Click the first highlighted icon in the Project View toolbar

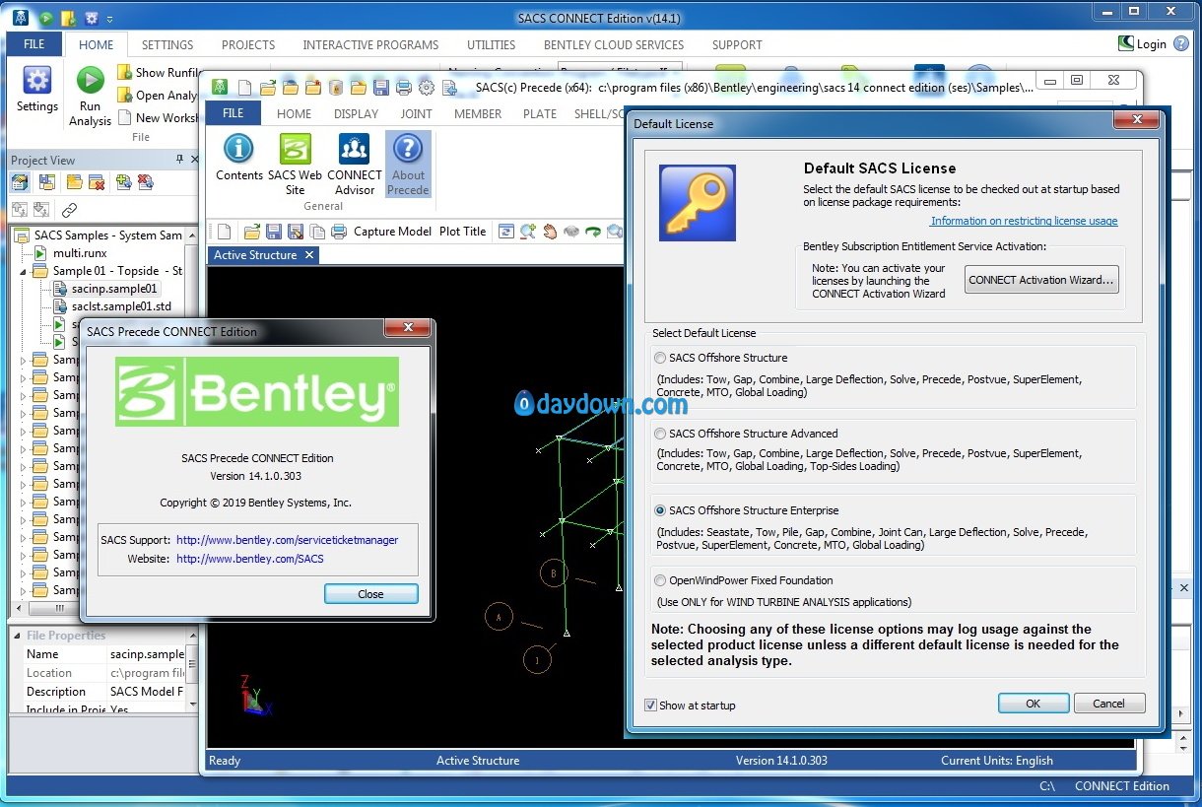coord(20,182)
